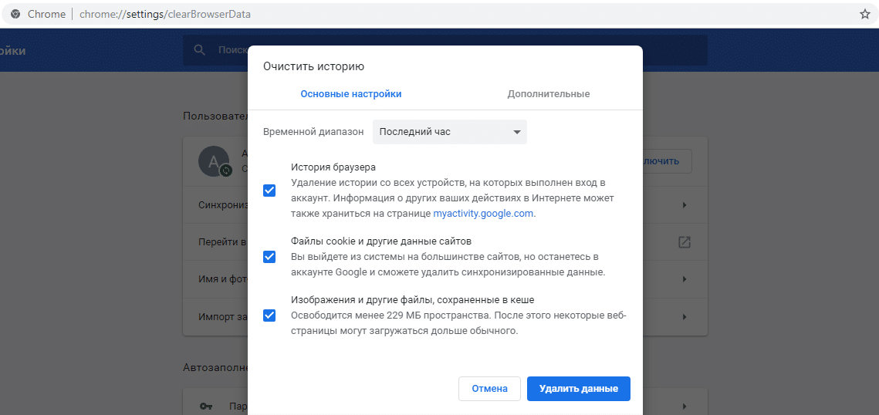Screen dimensions: 879x415
Task: Click the Chrome site info icon
Action: click(15, 14)
